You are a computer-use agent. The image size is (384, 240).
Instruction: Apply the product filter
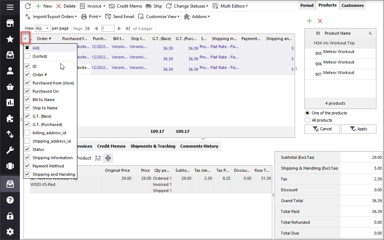[x=359, y=129]
